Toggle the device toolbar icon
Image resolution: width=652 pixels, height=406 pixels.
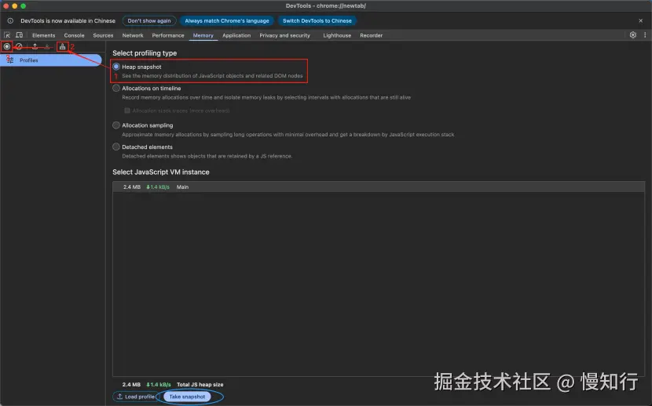tap(19, 35)
